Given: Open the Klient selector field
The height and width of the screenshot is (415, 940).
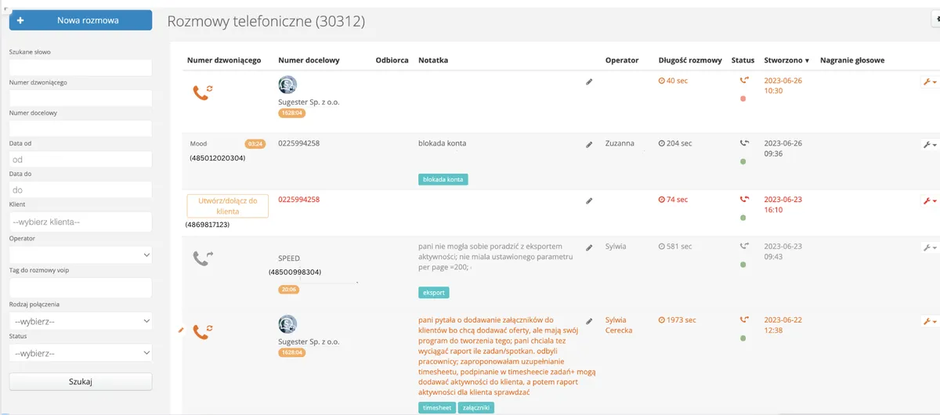Looking at the screenshot, I should point(80,222).
